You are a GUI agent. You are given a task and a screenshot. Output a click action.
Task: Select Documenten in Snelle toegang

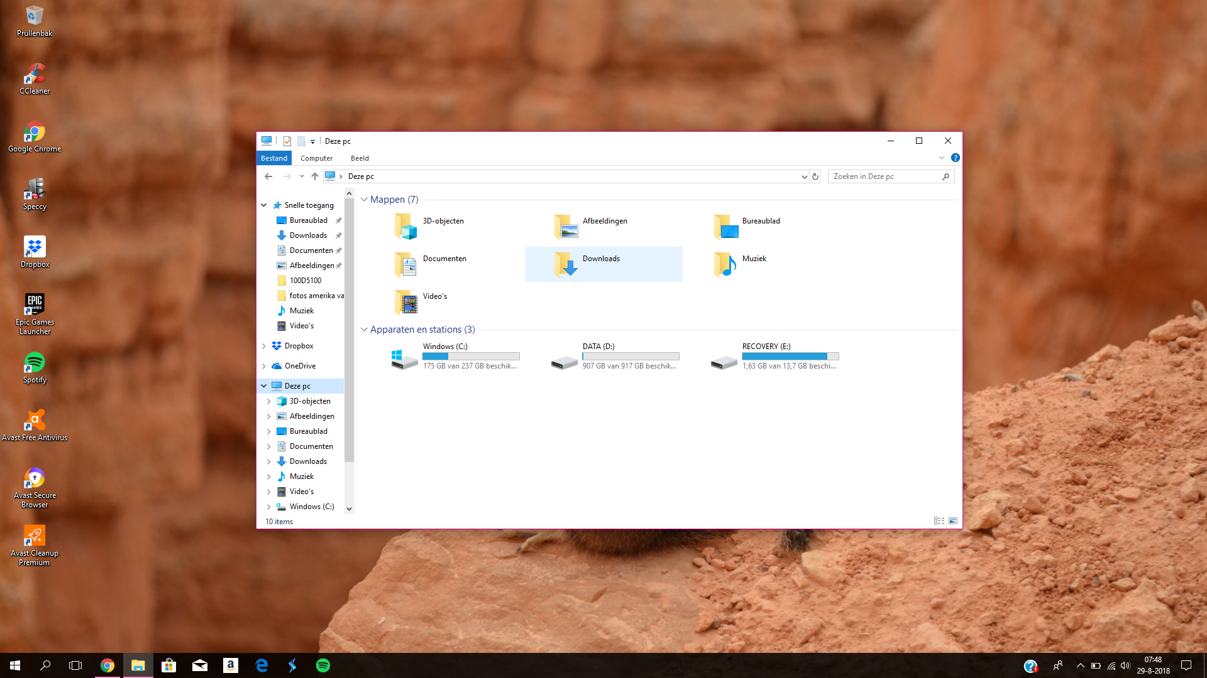[x=311, y=250]
